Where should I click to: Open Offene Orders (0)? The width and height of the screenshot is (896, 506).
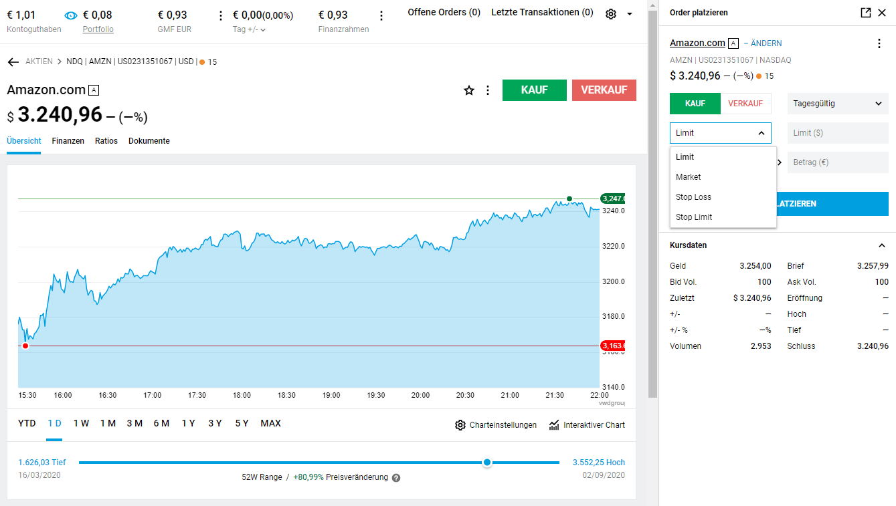coord(444,12)
